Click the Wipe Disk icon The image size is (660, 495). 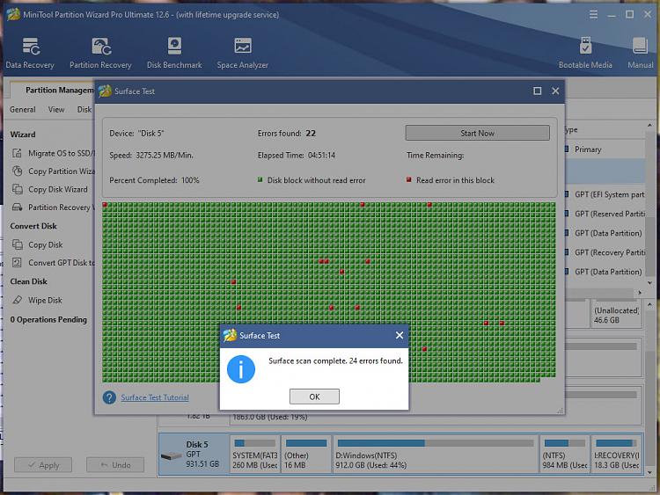[x=17, y=300]
